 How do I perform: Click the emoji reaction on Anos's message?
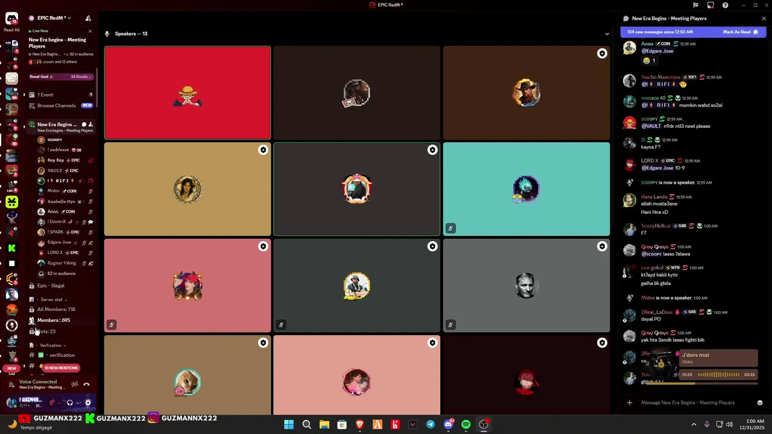(649, 60)
